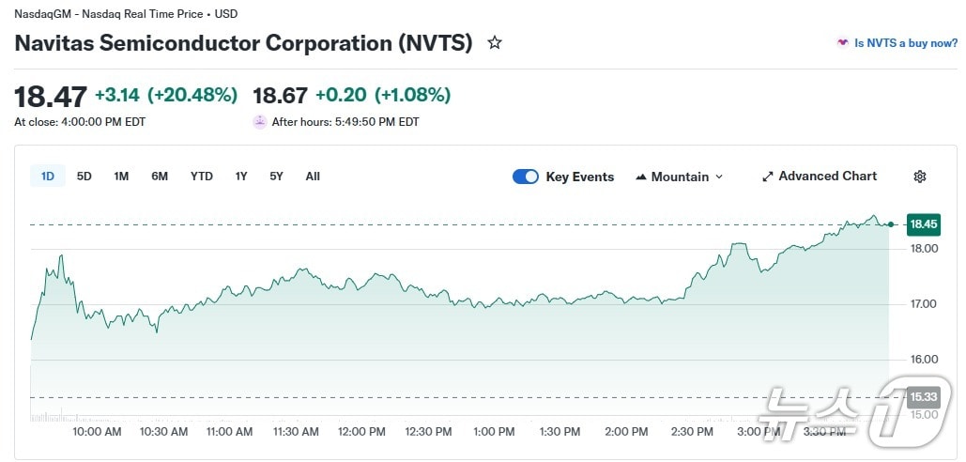Click the after-hours moon icon

point(259,121)
